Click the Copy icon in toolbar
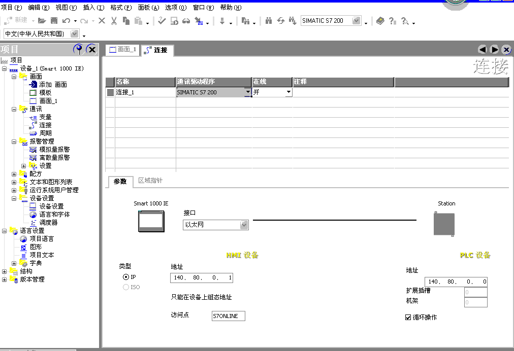 (126, 21)
